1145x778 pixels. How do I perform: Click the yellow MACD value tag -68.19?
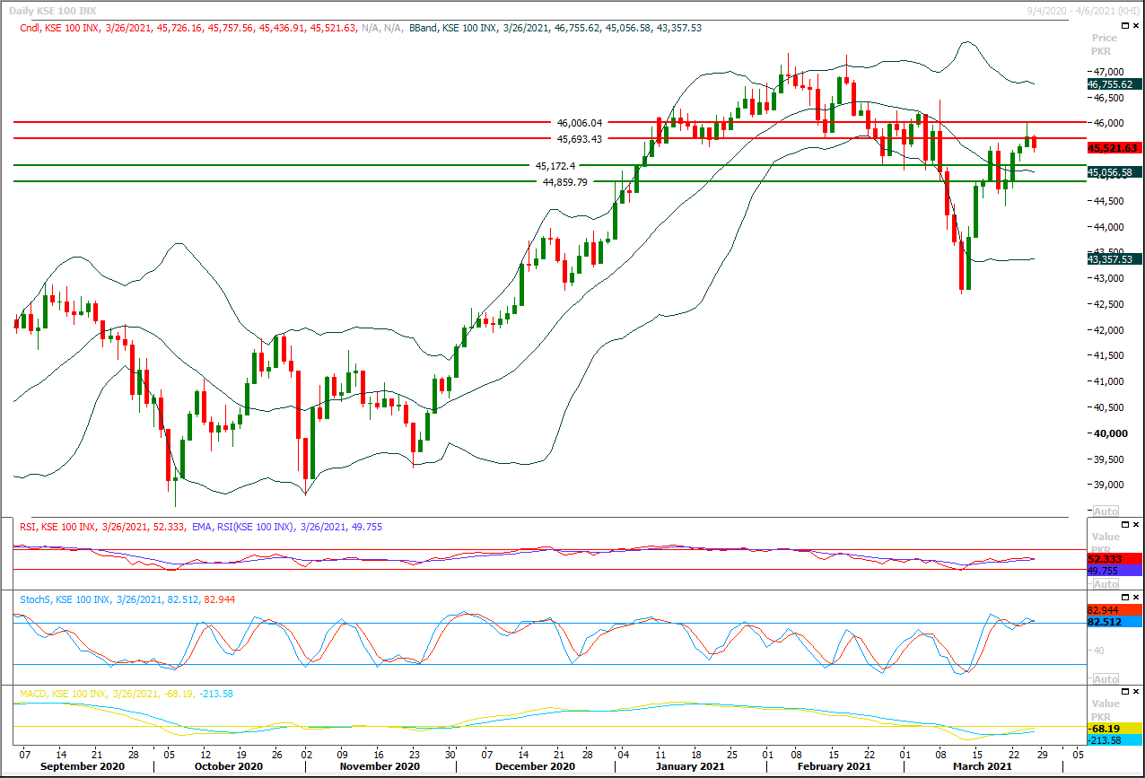click(1113, 729)
